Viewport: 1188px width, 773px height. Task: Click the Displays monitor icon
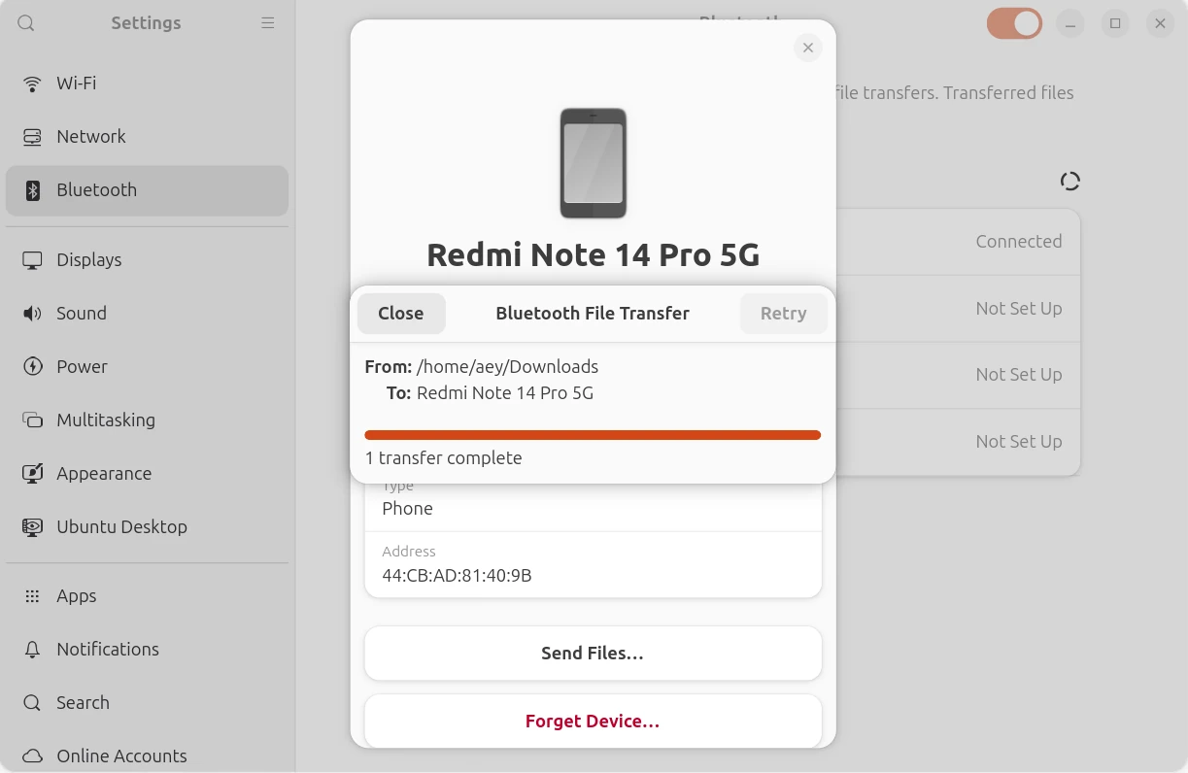pos(33,260)
